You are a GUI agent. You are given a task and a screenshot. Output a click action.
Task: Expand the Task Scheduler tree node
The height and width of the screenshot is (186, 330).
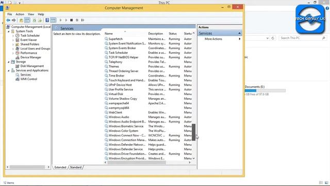point(13,36)
